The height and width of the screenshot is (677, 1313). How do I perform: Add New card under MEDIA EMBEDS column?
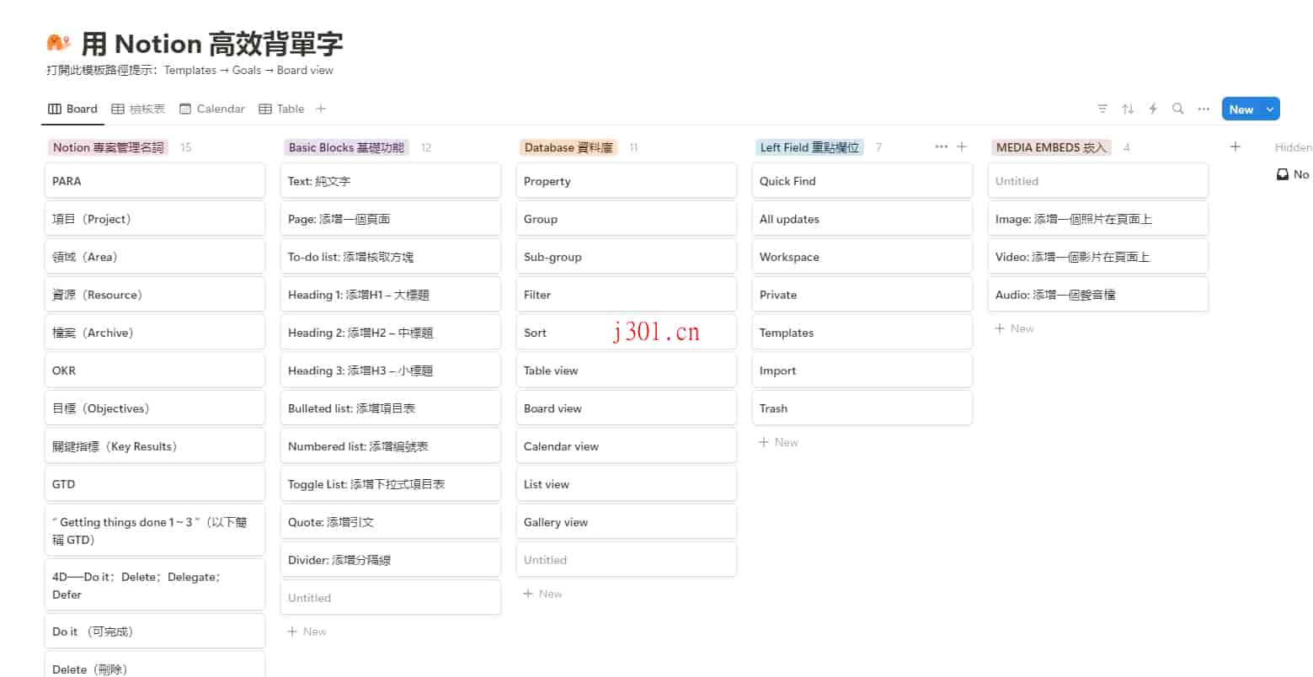1014,328
